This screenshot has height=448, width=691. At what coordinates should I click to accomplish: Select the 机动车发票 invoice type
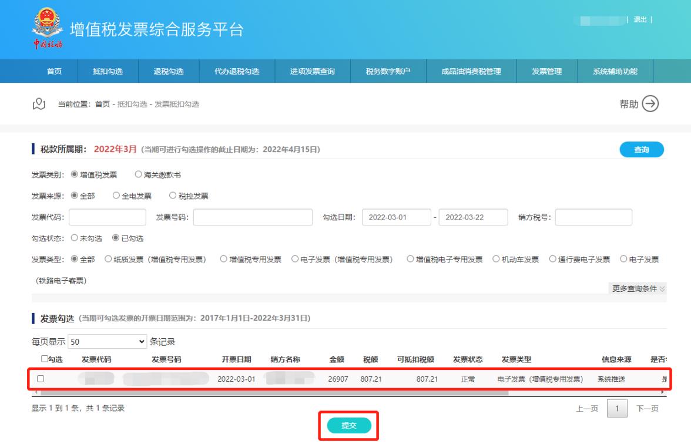(497, 260)
